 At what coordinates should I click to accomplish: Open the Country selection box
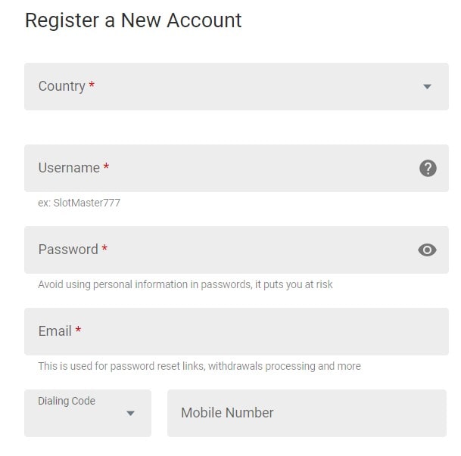tap(236, 87)
